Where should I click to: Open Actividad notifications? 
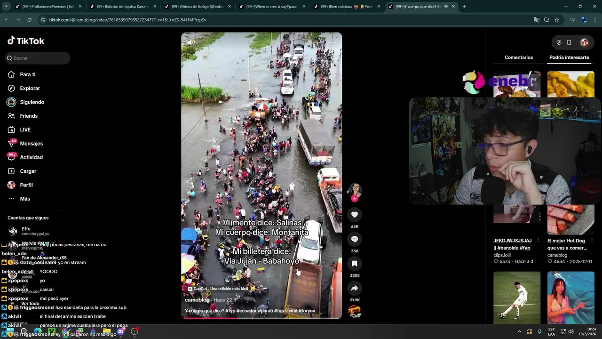point(31,157)
